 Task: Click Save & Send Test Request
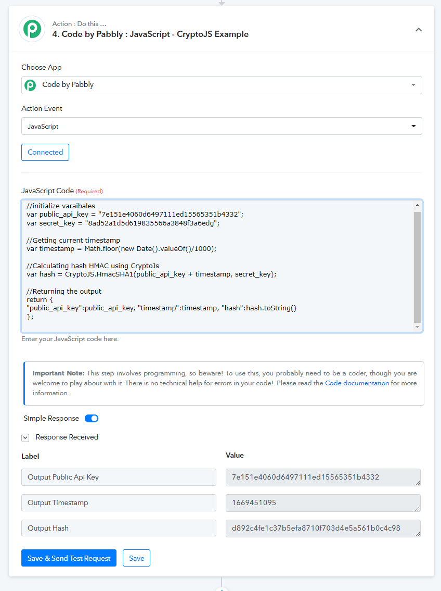(69, 558)
